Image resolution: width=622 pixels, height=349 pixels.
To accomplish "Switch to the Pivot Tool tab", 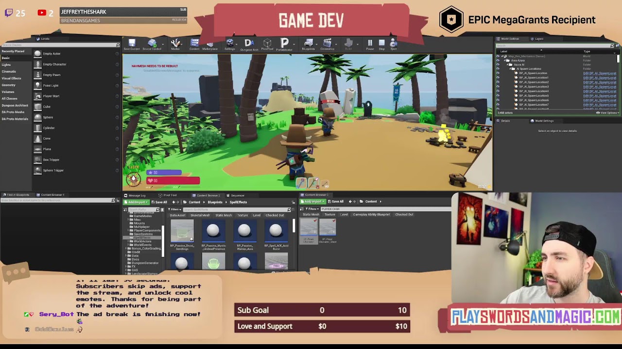I will (169, 195).
